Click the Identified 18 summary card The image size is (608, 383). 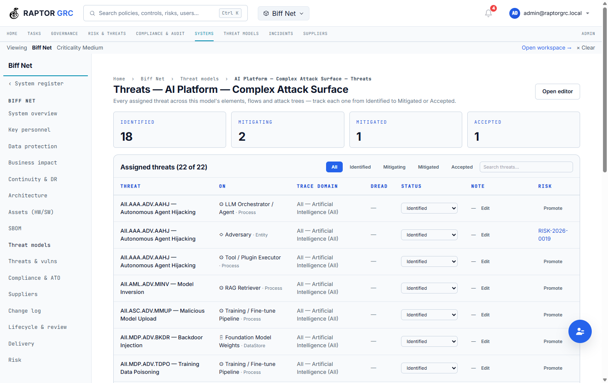(169, 129)
